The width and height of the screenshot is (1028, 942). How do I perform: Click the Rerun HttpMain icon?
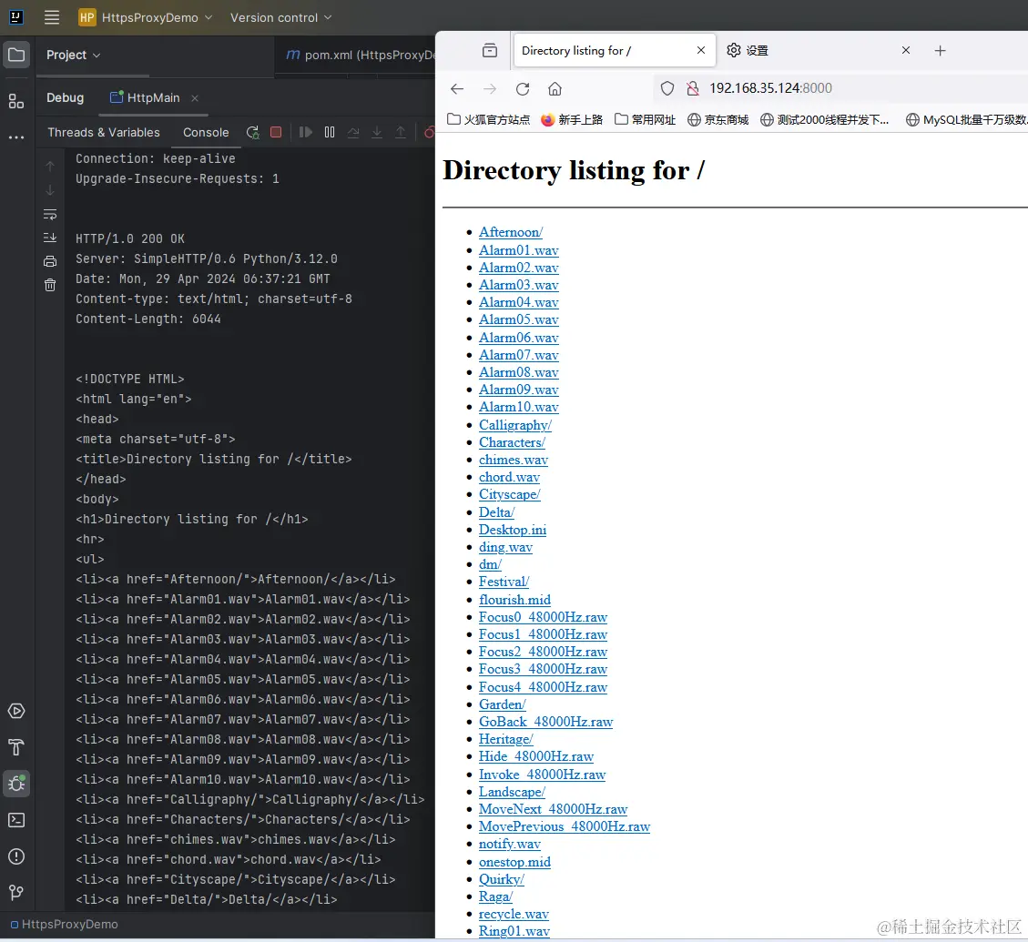(x=252, y=132)
